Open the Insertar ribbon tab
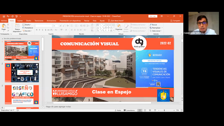The height and width of the screenshot is (126, 224). tap(20, 21)
